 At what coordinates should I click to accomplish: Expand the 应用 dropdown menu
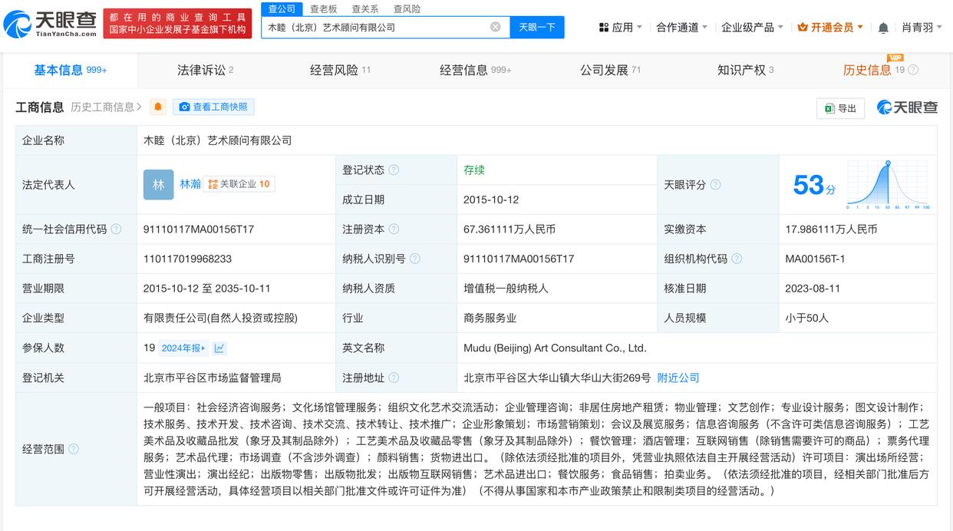click(x=621, y=28)
